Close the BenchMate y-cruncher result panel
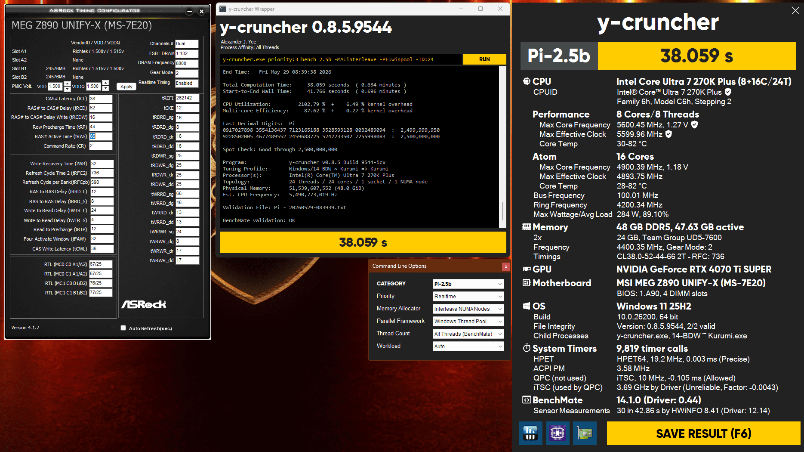Image resolution: width=804 pixels, height=452 pixels. [795, 10]
